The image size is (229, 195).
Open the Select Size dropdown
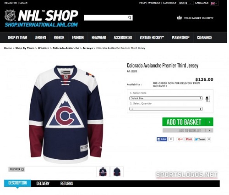[x=166, y=98]
